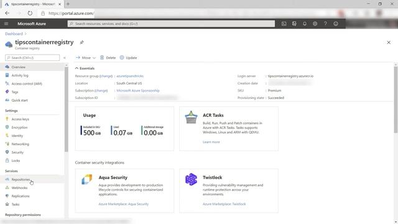Click the Encryption shield icon

coord(7,127)
